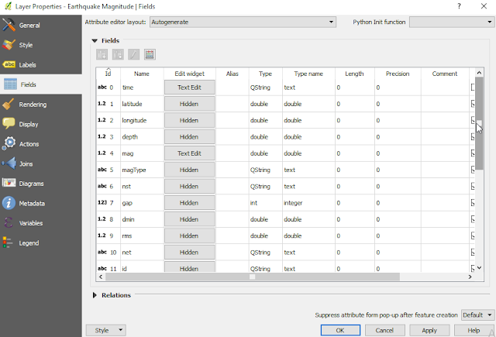Expand the Relations section triangle
Image resolution: width=496 pixels, height=337 pixels.
tap(95, 295)
